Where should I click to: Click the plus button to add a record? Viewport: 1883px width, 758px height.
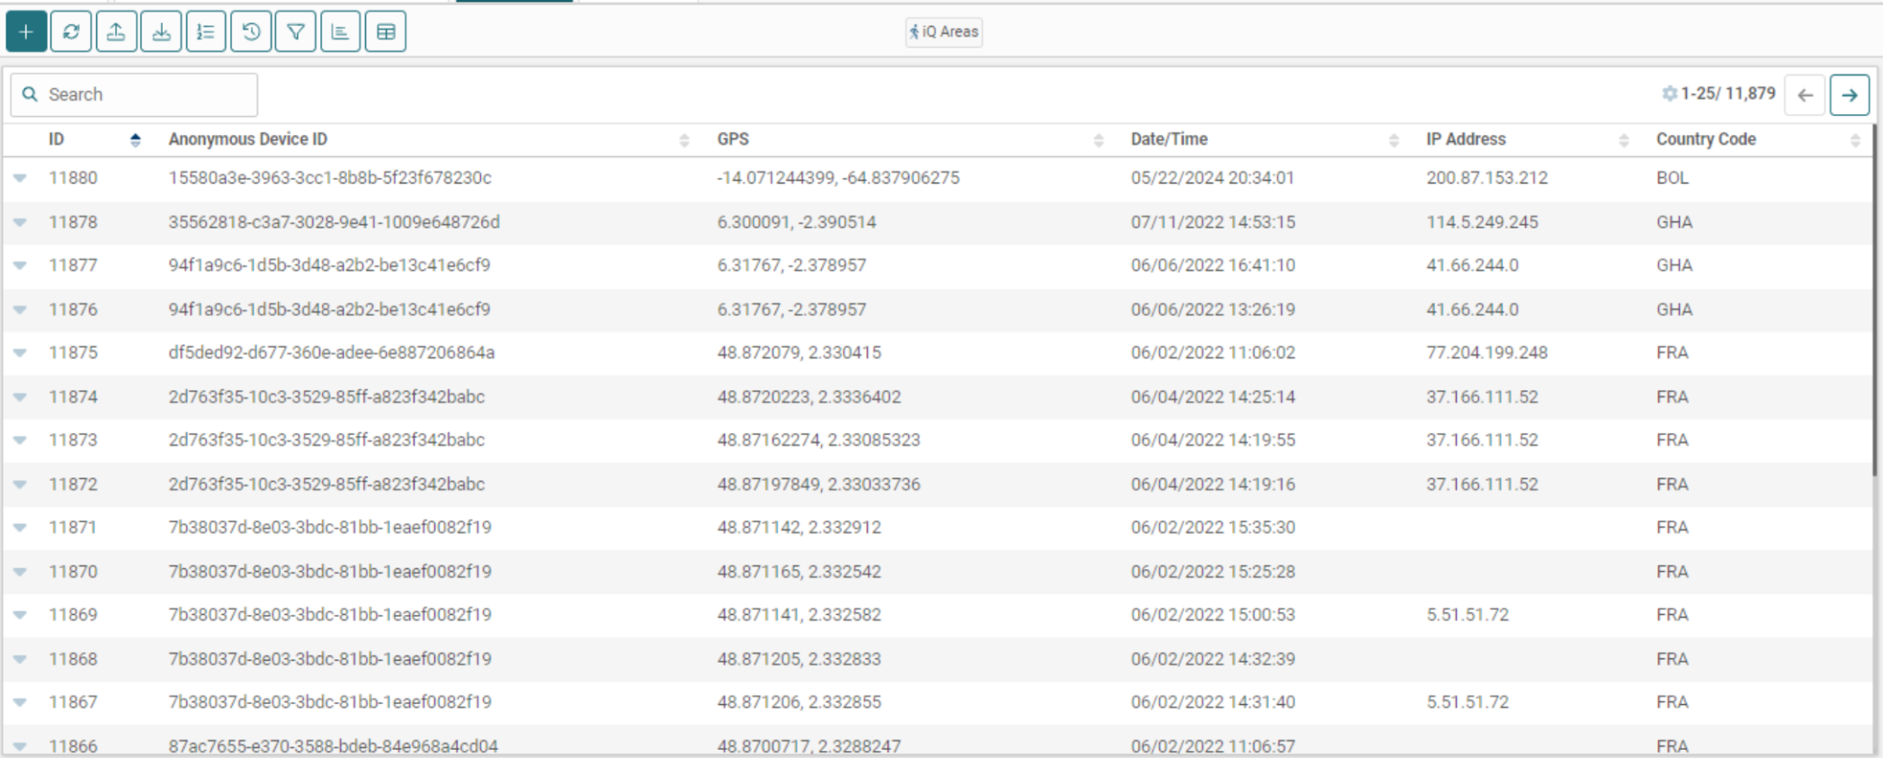click(x=26, y=32)
